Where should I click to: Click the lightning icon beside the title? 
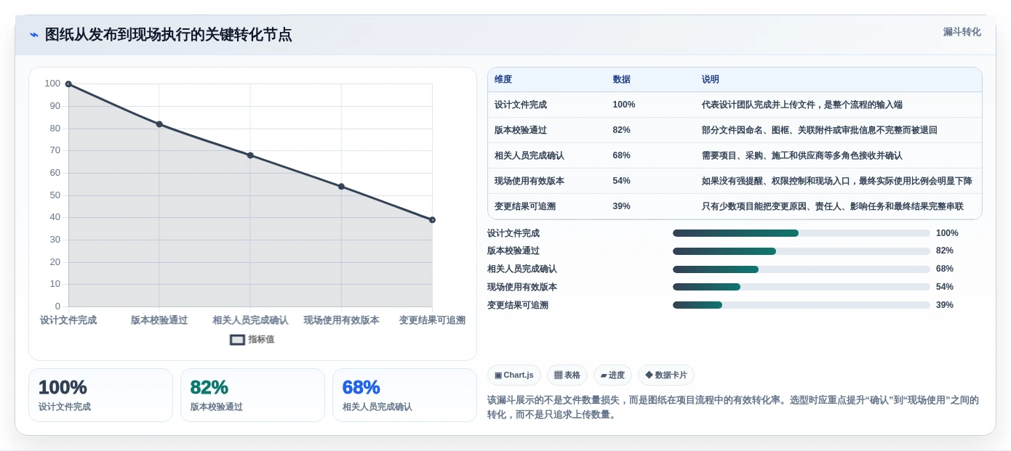(34, 35)
